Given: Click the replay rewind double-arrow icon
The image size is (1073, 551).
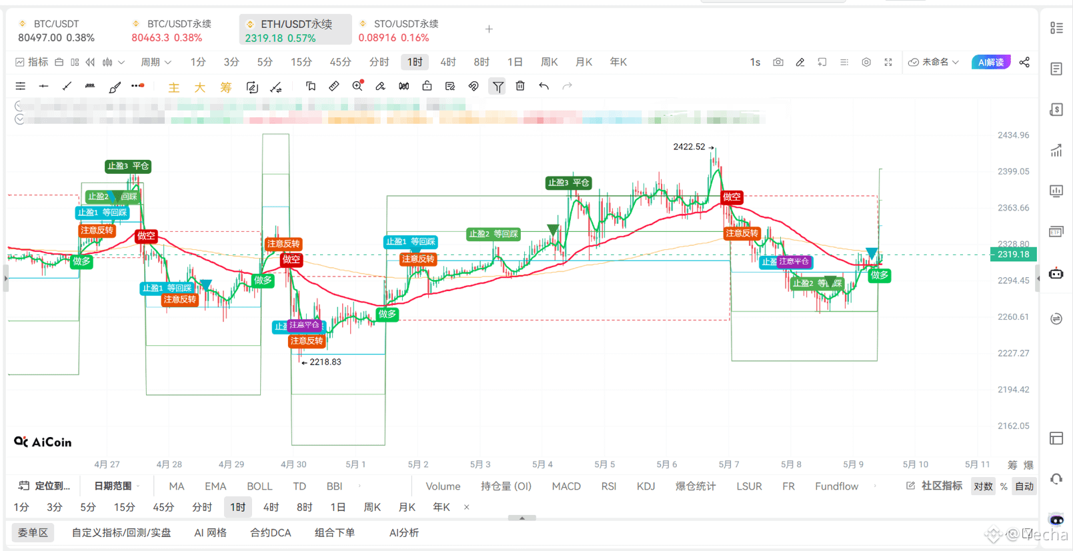Looking at the screenshot, I should point(90,62).
